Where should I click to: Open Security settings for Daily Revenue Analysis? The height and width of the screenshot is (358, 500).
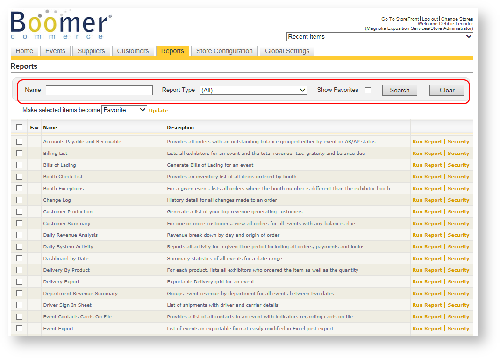tap(458, 235)
